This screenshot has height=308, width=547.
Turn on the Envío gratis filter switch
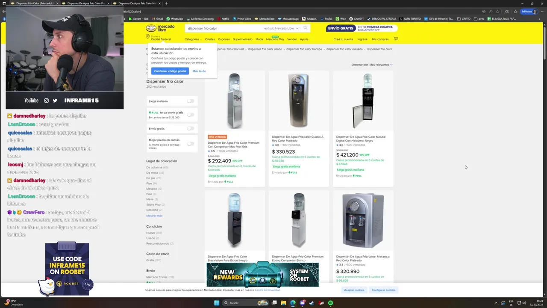[x=191, y=128]
